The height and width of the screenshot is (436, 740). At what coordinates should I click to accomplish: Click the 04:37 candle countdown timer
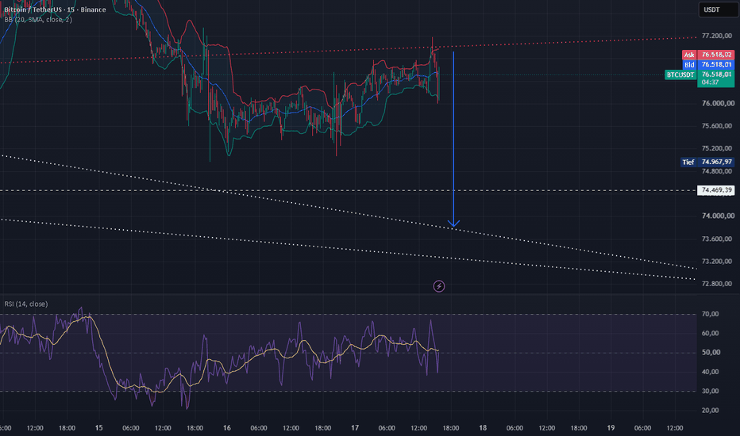click(711, 82)
